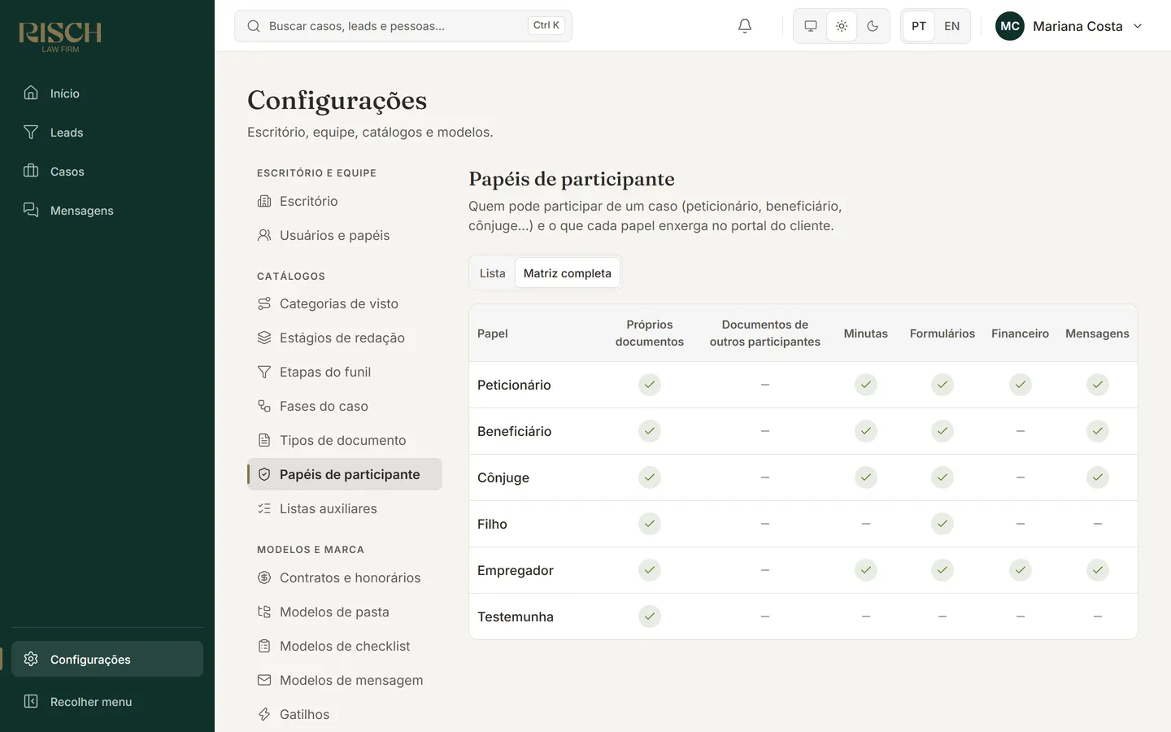Click the Papéis de participante shield icon
1171x732 pixels.
pyautogui.click(x=264, y=474)
